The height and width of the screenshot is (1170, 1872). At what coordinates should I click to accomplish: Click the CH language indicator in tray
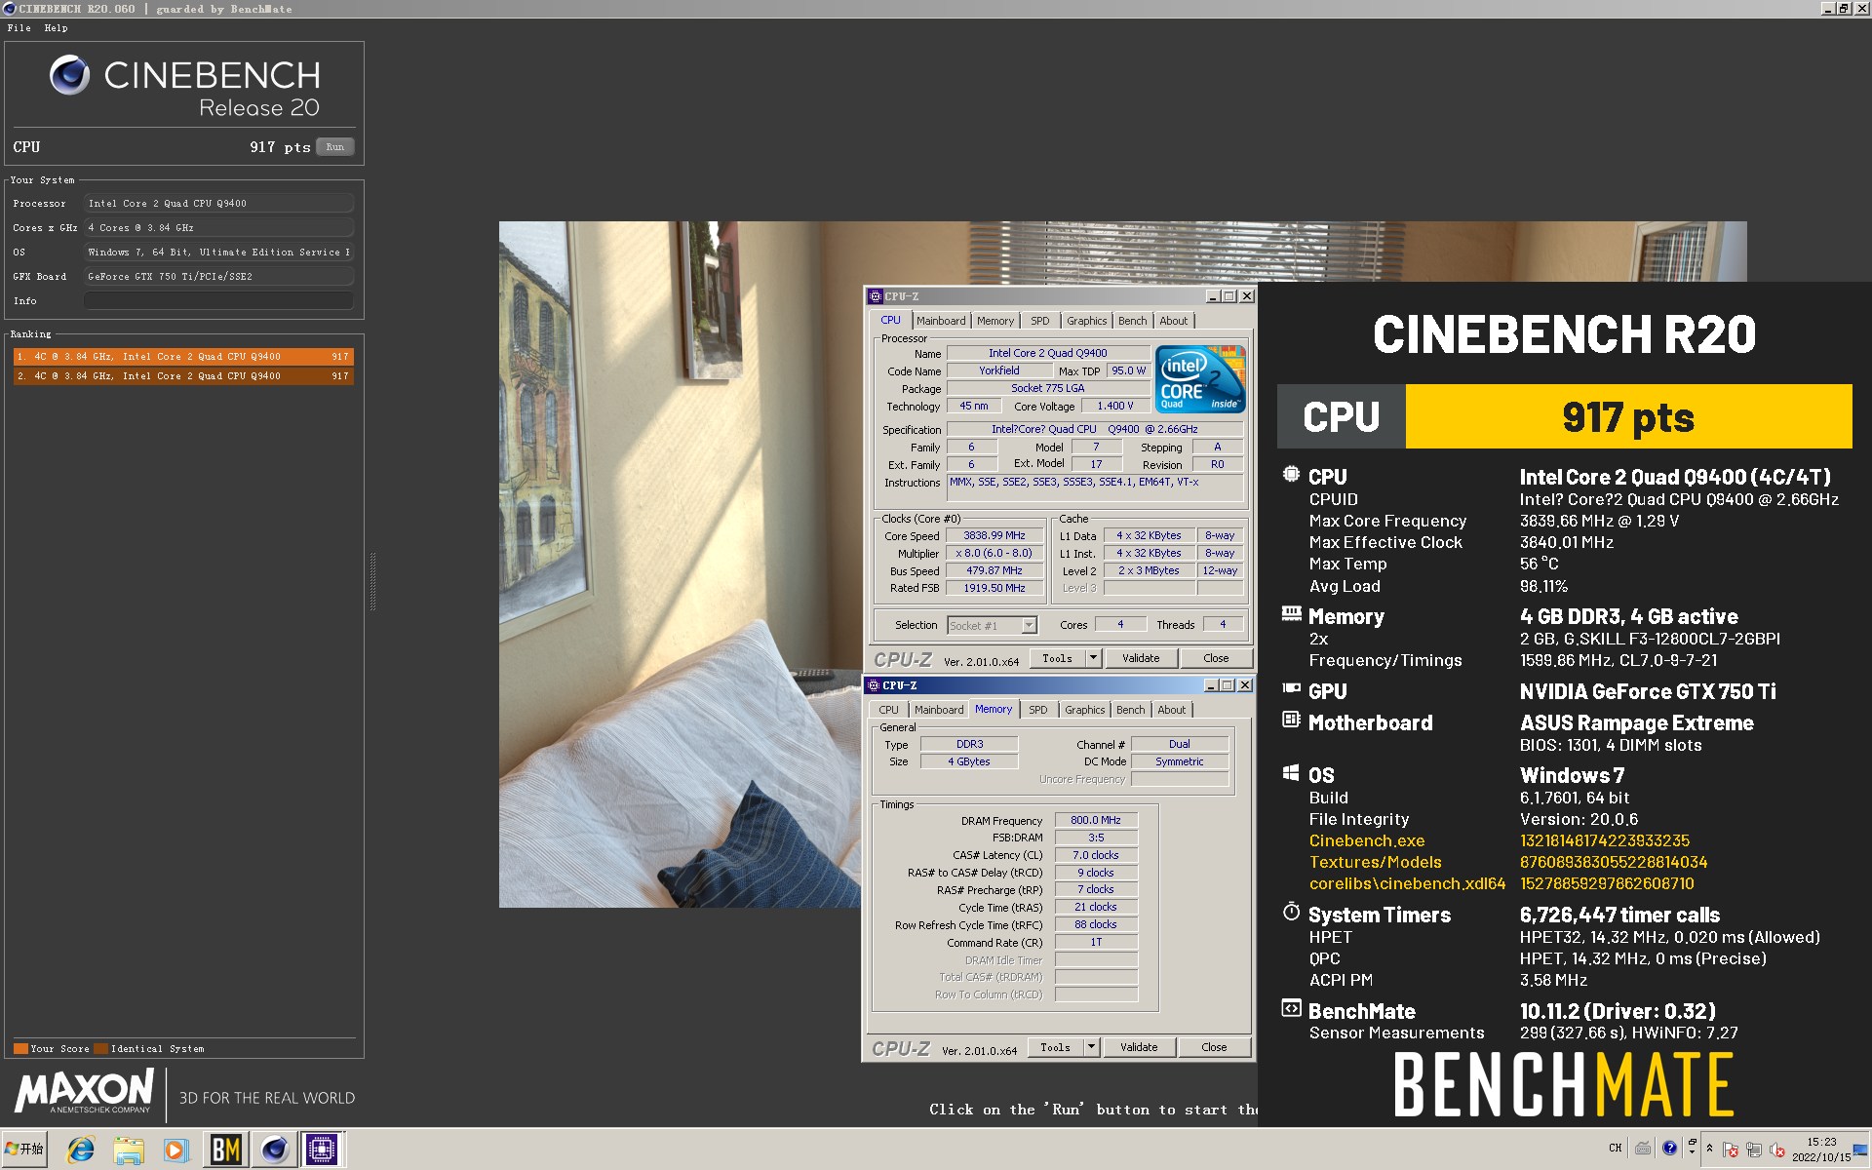point(1615,1149)
